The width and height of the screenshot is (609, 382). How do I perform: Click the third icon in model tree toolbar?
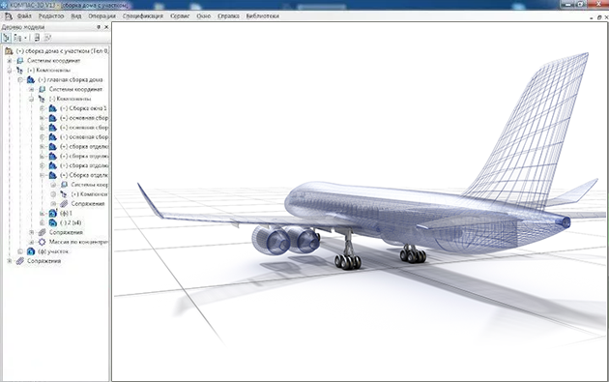(37, 38)
